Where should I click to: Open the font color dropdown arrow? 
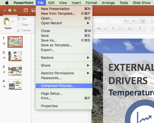click(145, 28)
